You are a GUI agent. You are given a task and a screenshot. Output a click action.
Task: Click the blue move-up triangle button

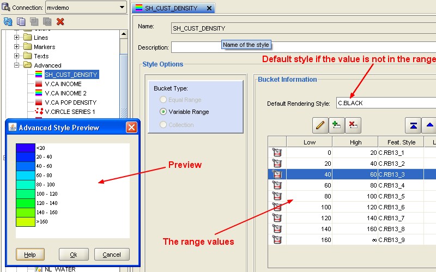pyautogui.click(x=429, y=125)
